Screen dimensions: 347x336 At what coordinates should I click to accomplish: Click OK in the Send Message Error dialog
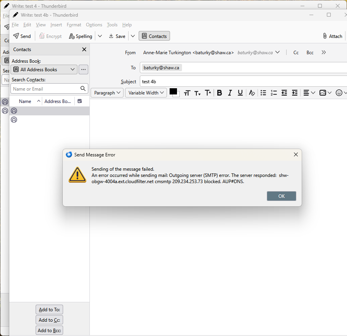coord(282,196)
